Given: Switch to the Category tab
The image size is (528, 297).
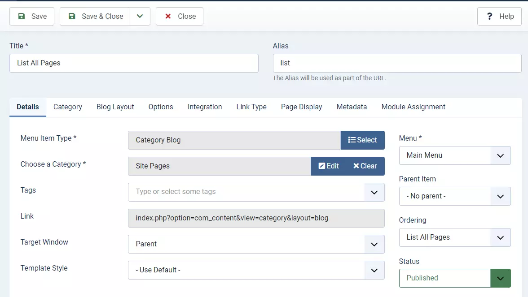Looking at the screenshot, I should [68, 107].
